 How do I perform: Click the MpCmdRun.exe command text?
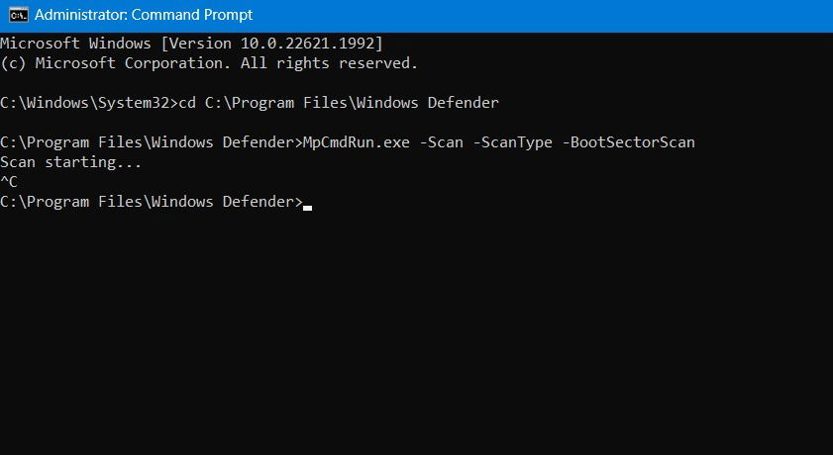tap(356, 142)
